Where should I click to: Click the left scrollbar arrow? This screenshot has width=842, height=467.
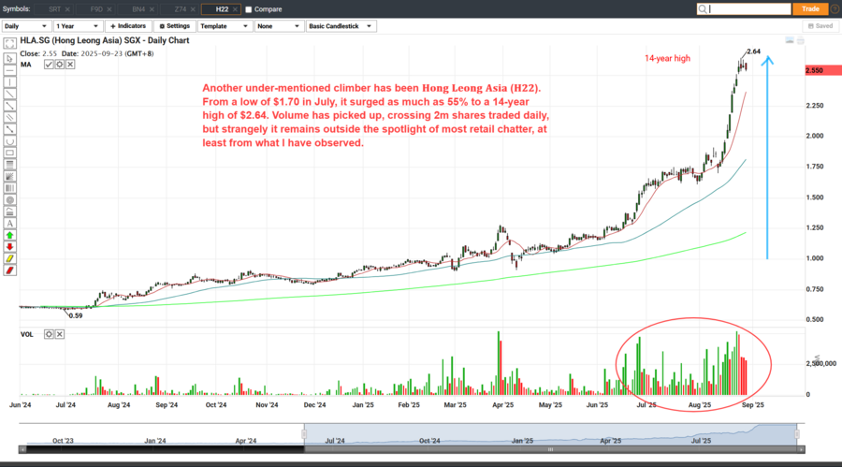pos(22,450)
